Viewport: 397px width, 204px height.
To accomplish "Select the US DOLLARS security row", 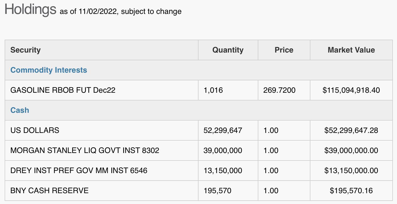I will [199, 130].
